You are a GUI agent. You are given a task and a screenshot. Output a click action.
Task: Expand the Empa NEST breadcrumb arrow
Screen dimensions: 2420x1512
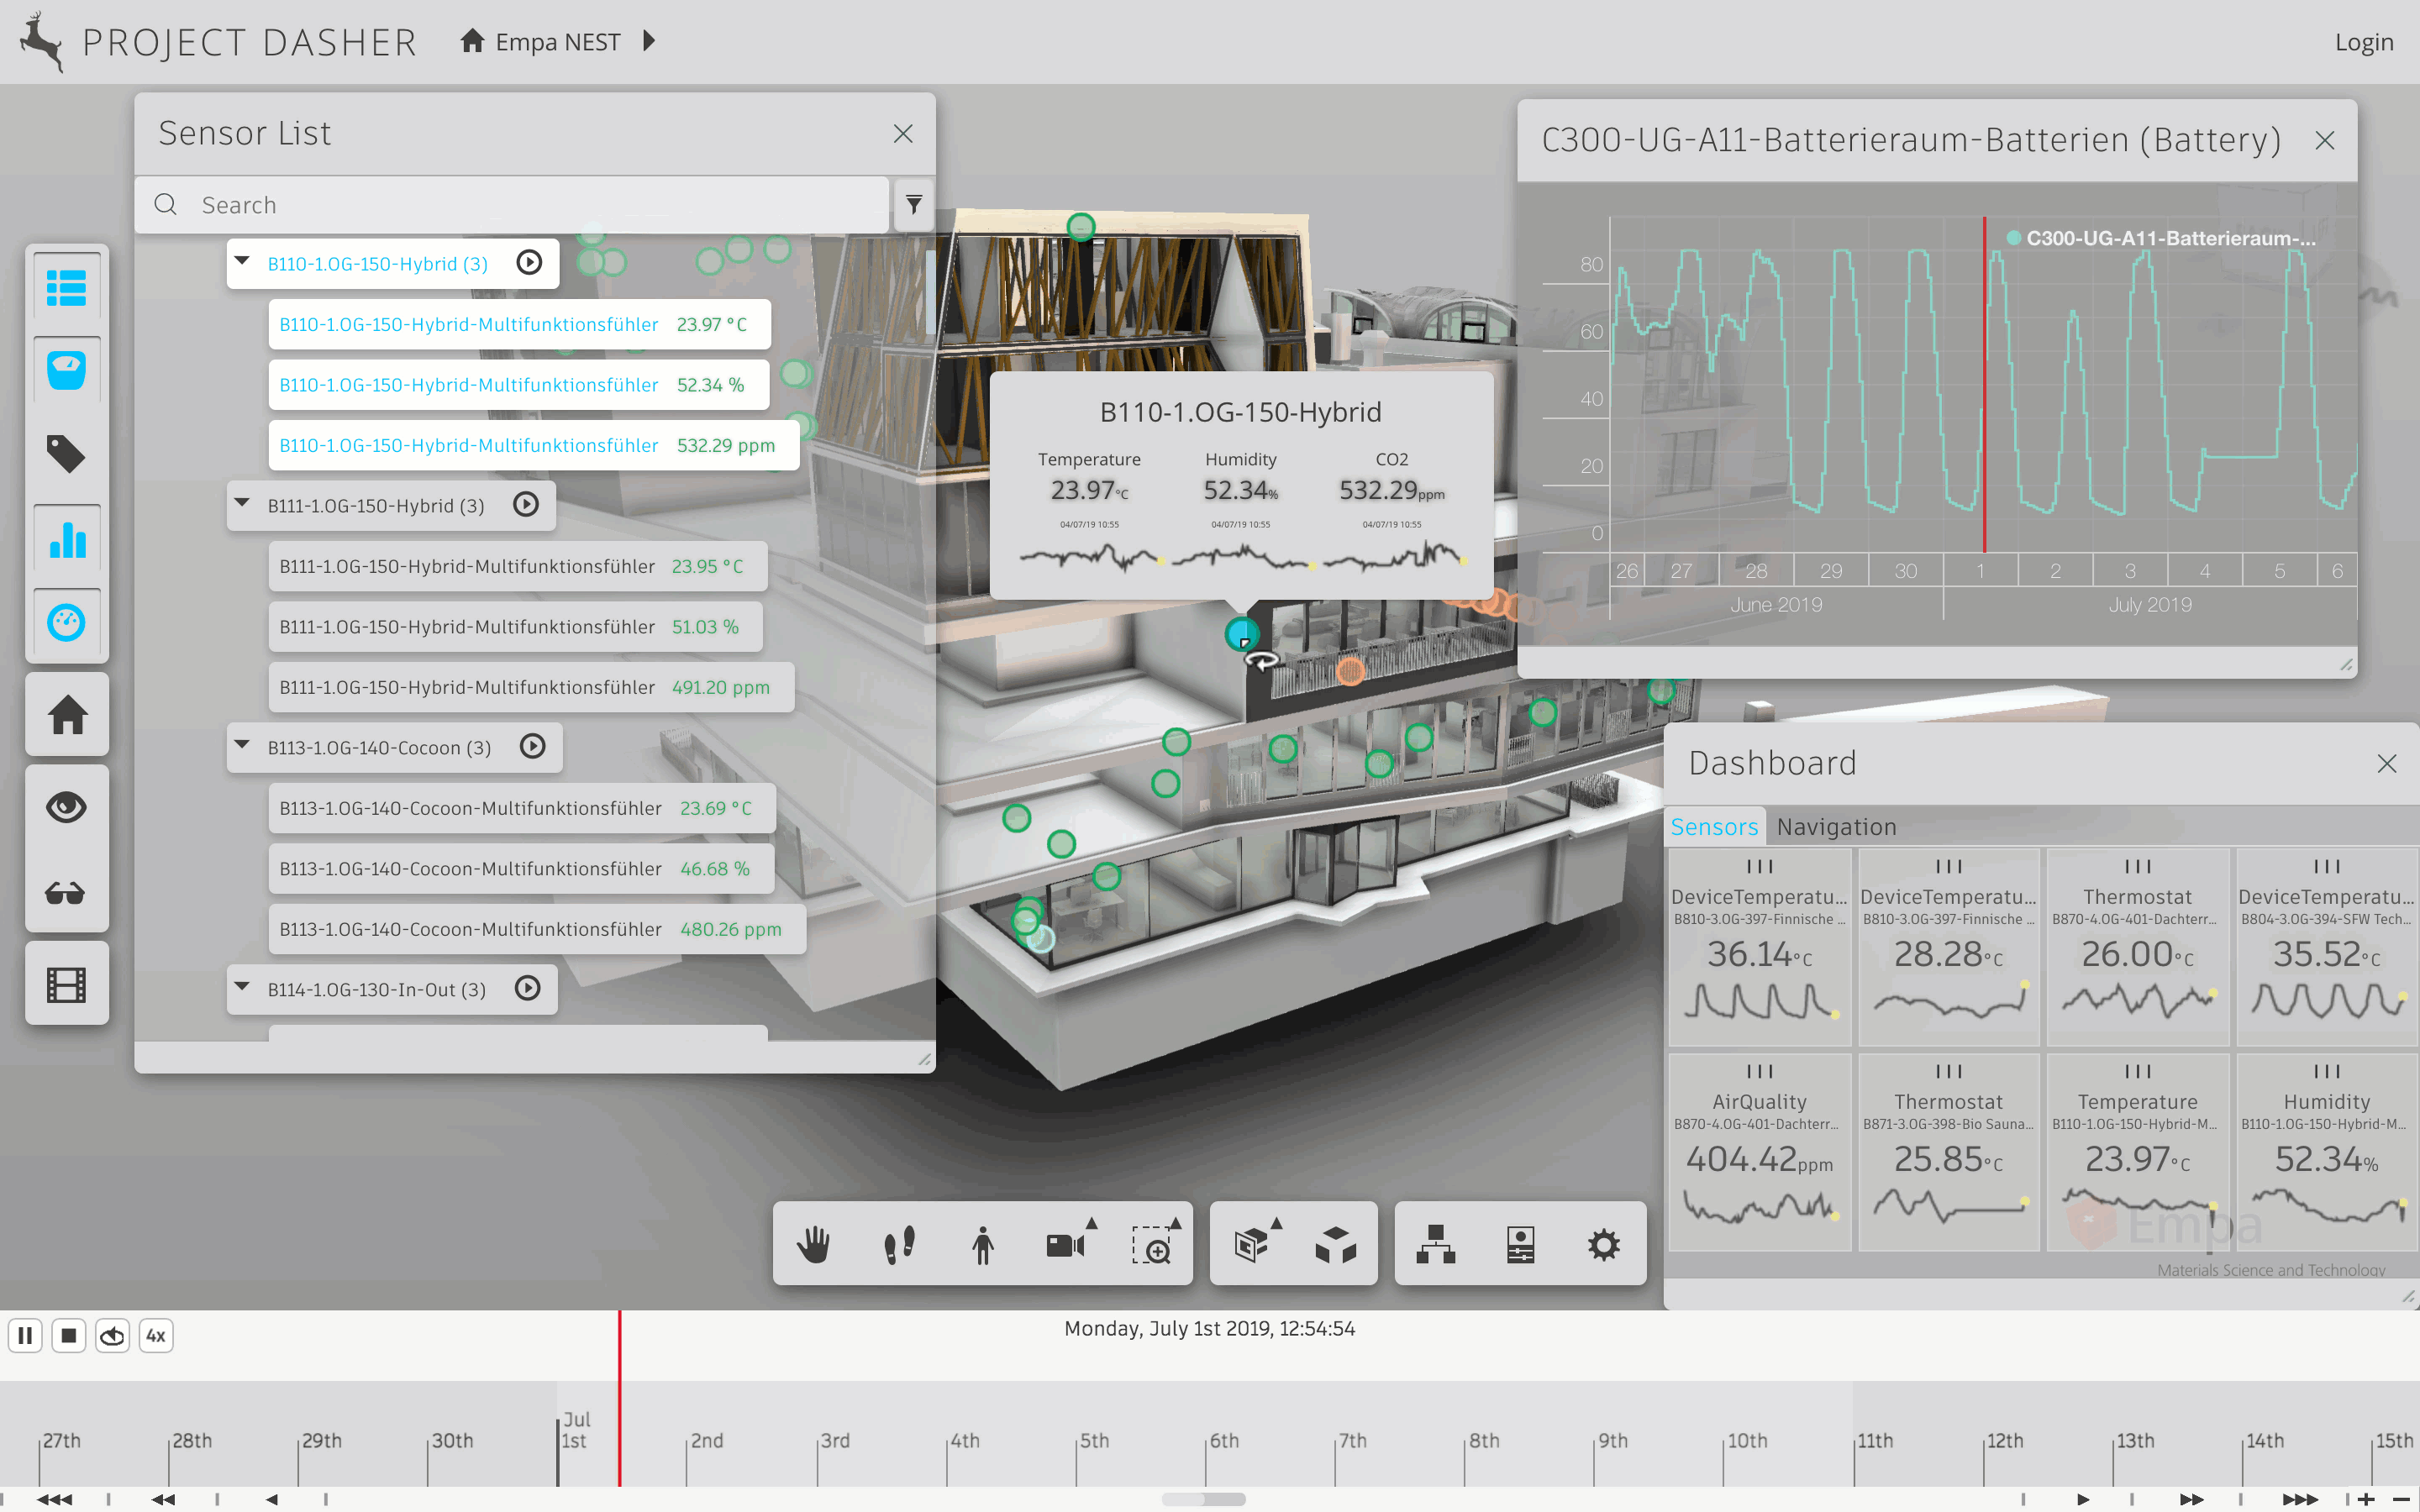[650, 41]
